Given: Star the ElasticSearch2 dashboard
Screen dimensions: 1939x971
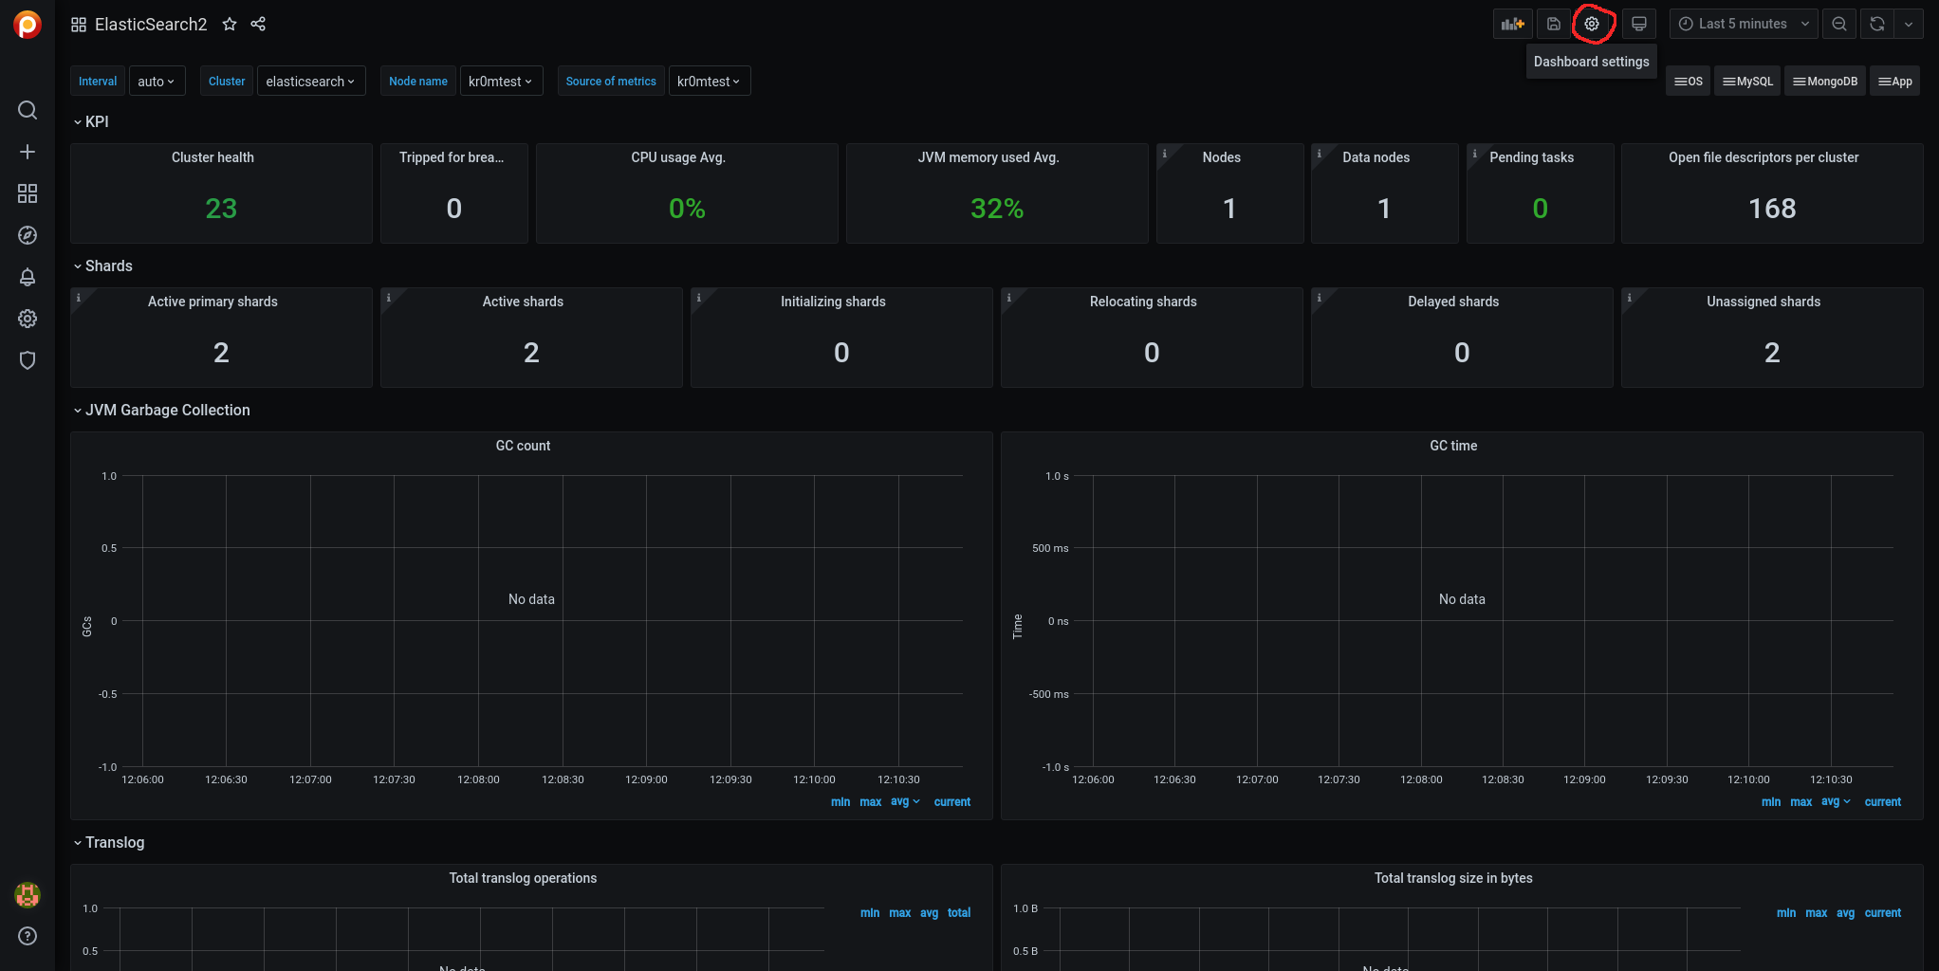Looking at the screenshot, I should click(230, 24).
